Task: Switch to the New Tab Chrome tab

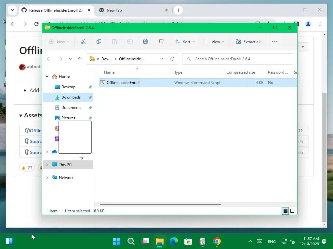Action: [x=134, y=10]
